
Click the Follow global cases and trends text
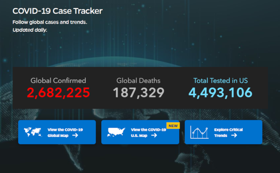point(50,22)
